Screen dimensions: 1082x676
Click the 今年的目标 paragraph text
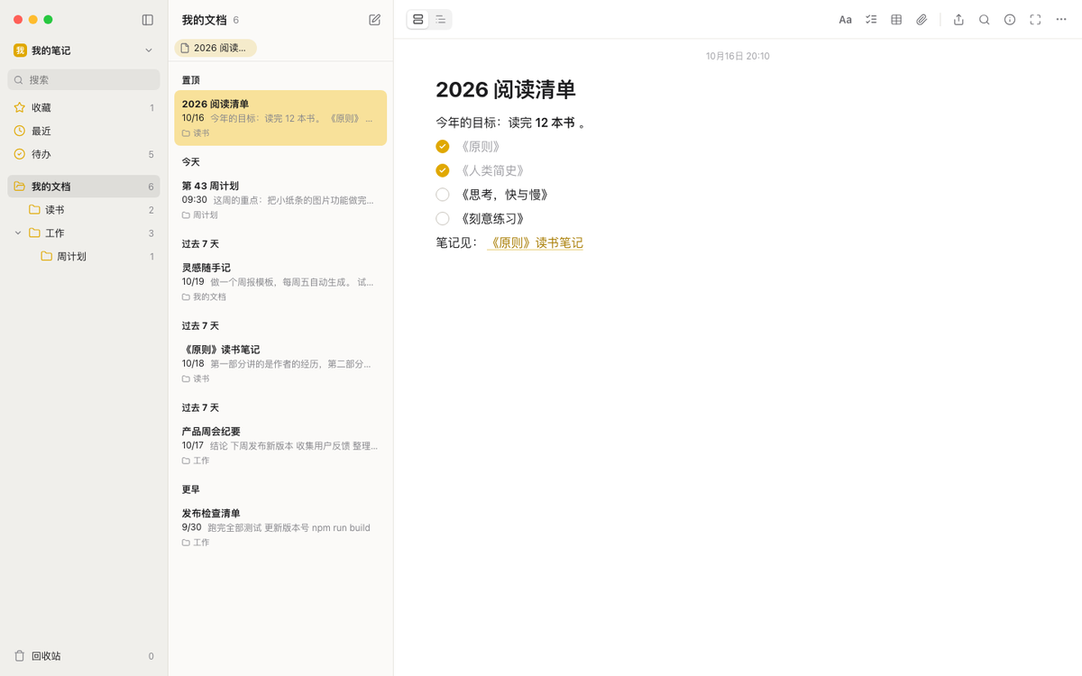click(x=512, y=123)
